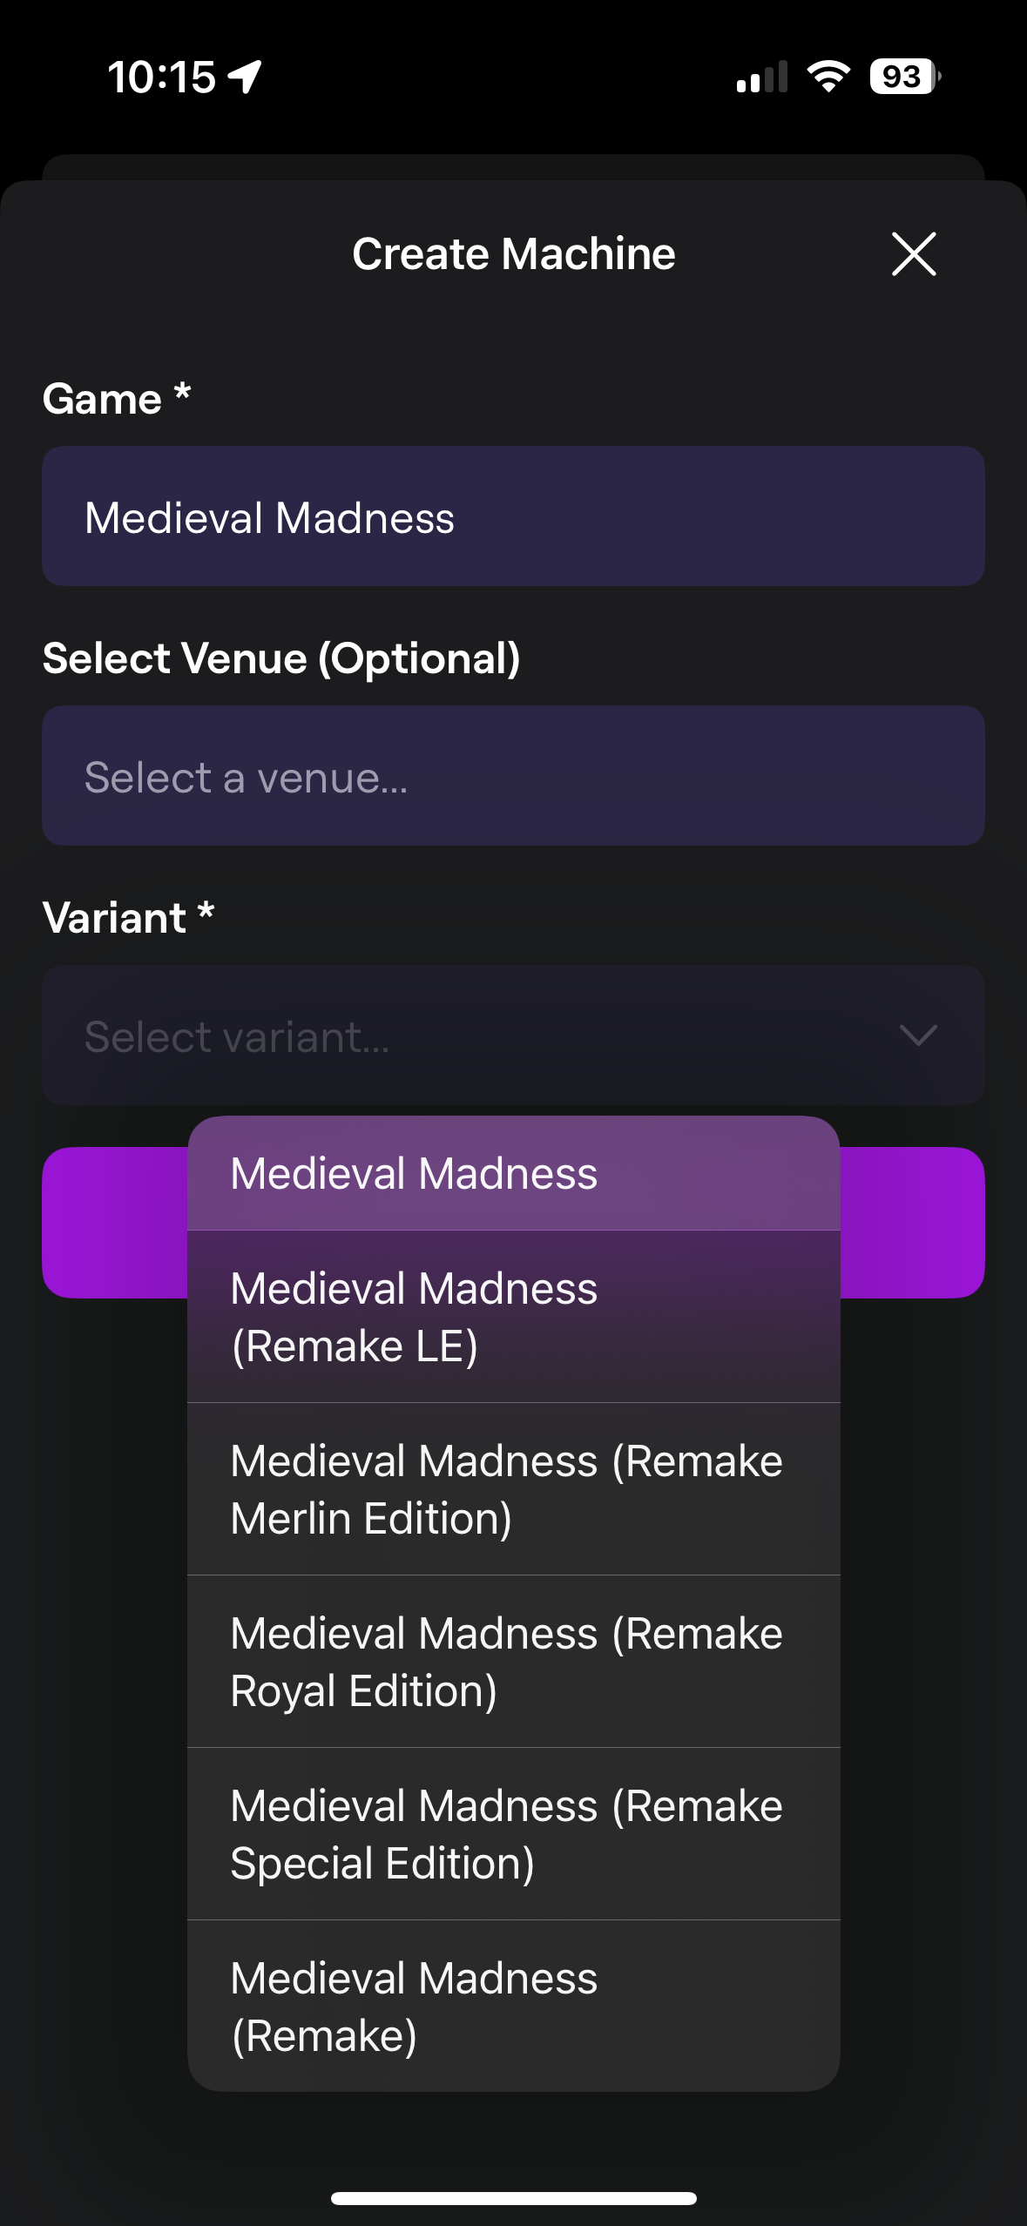
Task: Tap the Variant required field label
Action: 127,917
